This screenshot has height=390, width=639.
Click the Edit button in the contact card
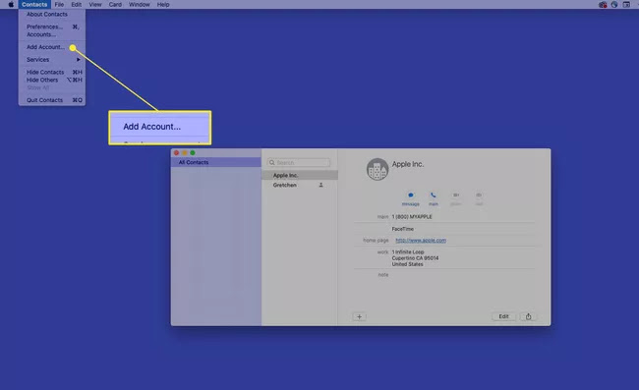point(503,316)
